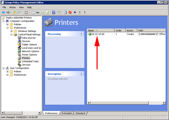The height and width of the screenshot is (120, 169).
Task: Open the Action menu
Action: point(13,7)
